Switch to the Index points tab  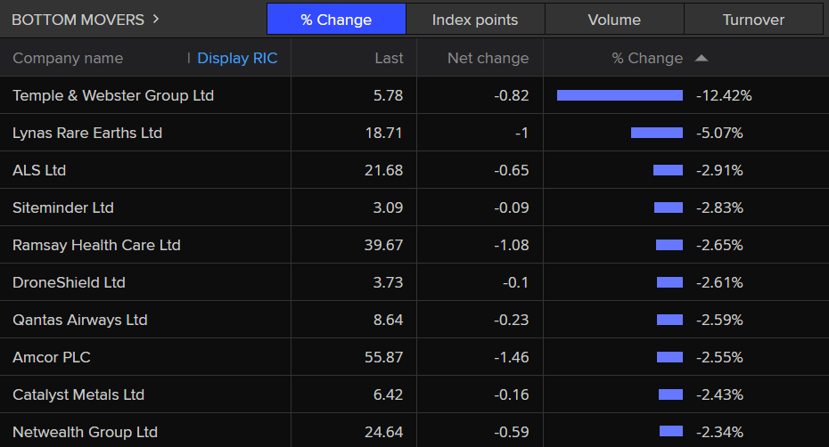(x=475, y=20)
